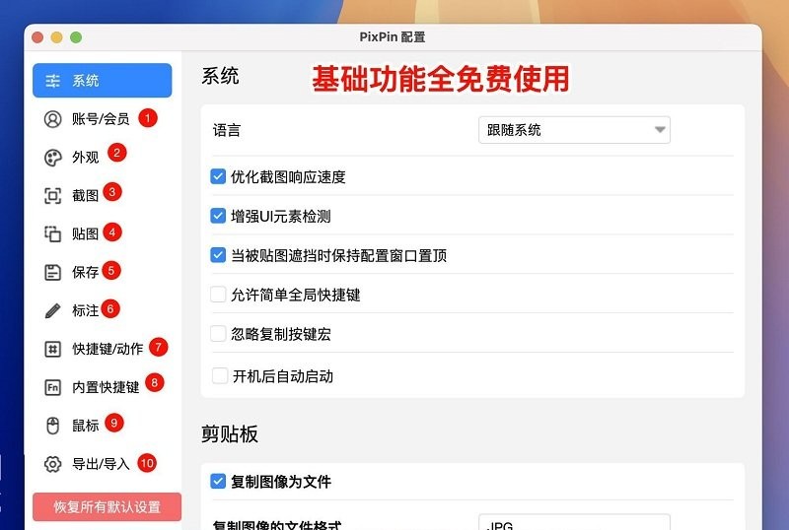Screen dimensions: 789x530
Task: Click the annotation pencil icon
Action: [53, 310]
